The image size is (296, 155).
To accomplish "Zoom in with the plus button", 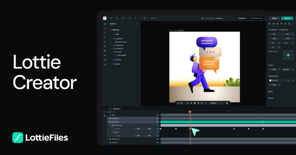I will pyautogui.click(x=157, y=18).
